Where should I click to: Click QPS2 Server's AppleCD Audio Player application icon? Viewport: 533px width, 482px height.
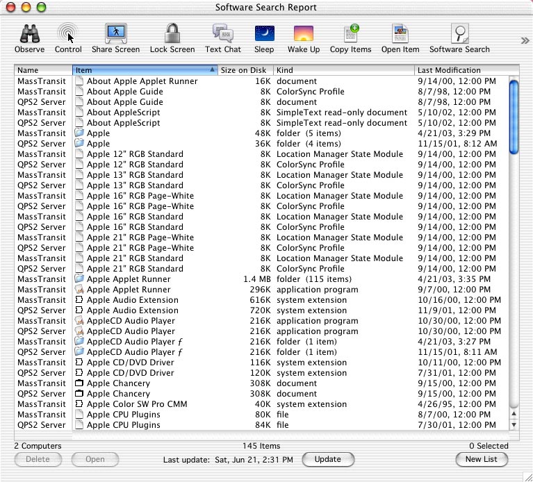click(79, 331)
